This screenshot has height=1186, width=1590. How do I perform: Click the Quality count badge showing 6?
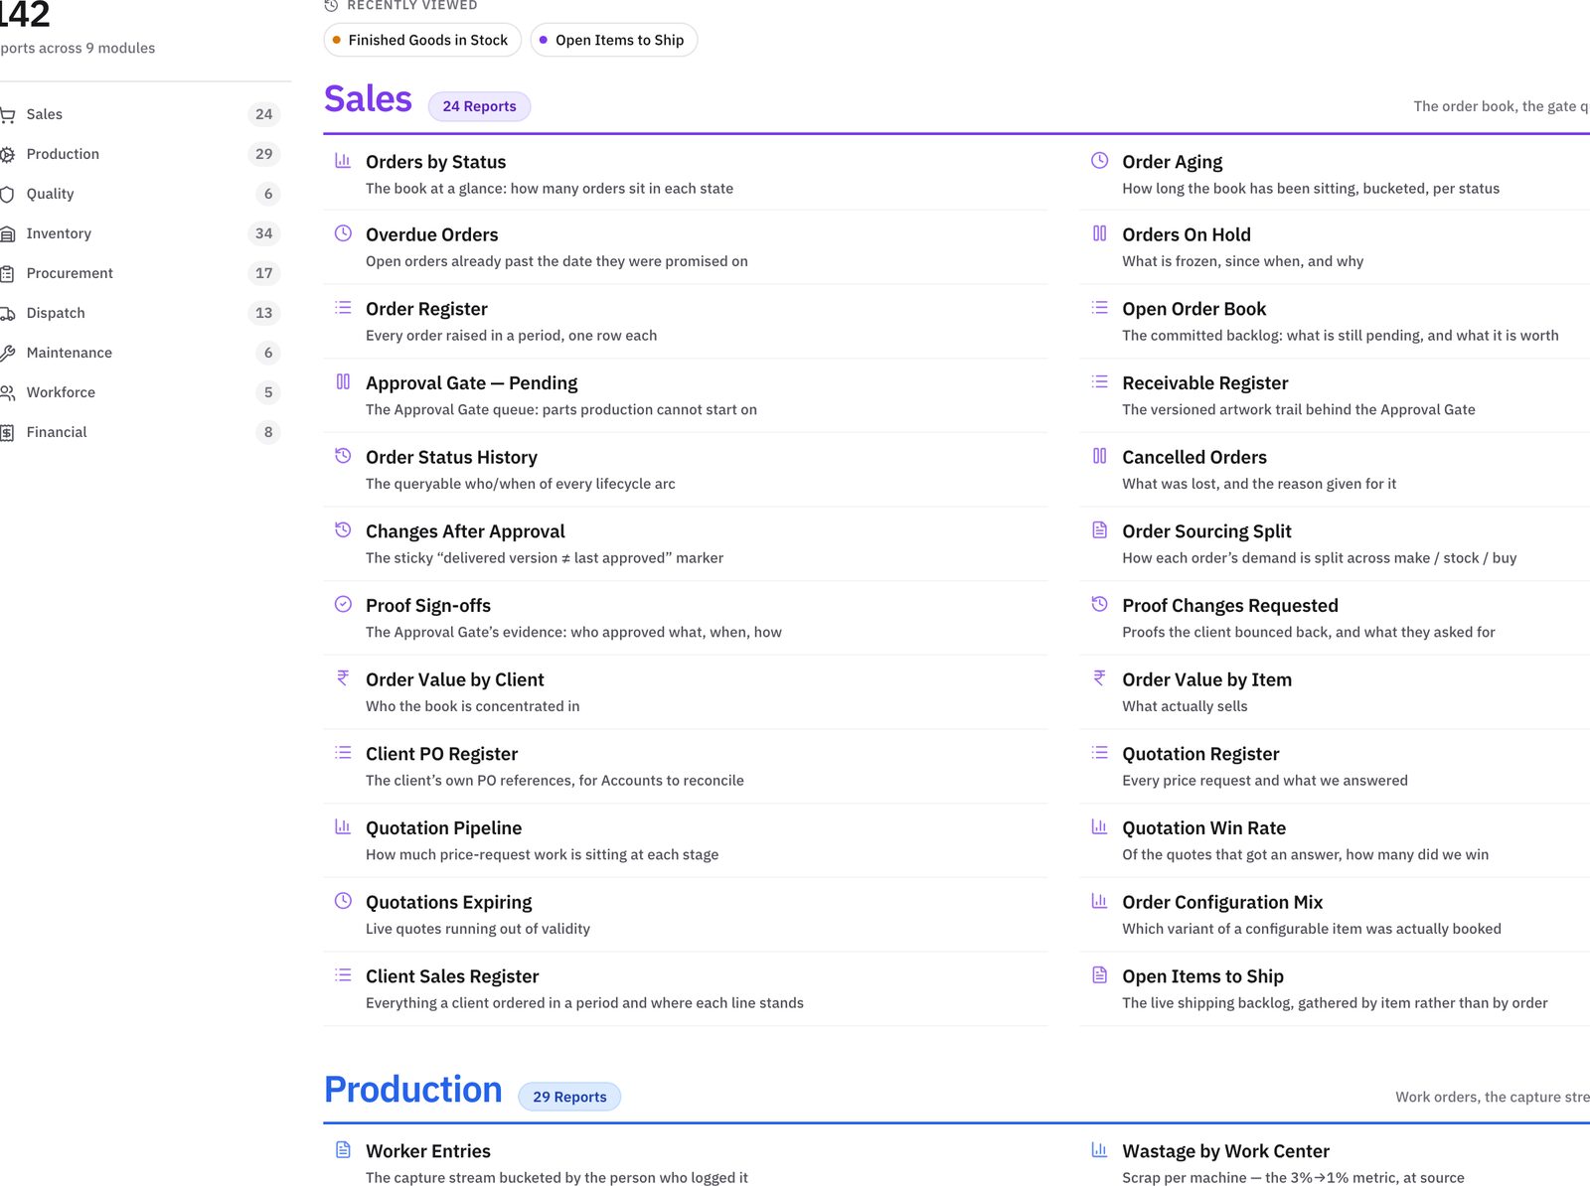coord(267,194)
